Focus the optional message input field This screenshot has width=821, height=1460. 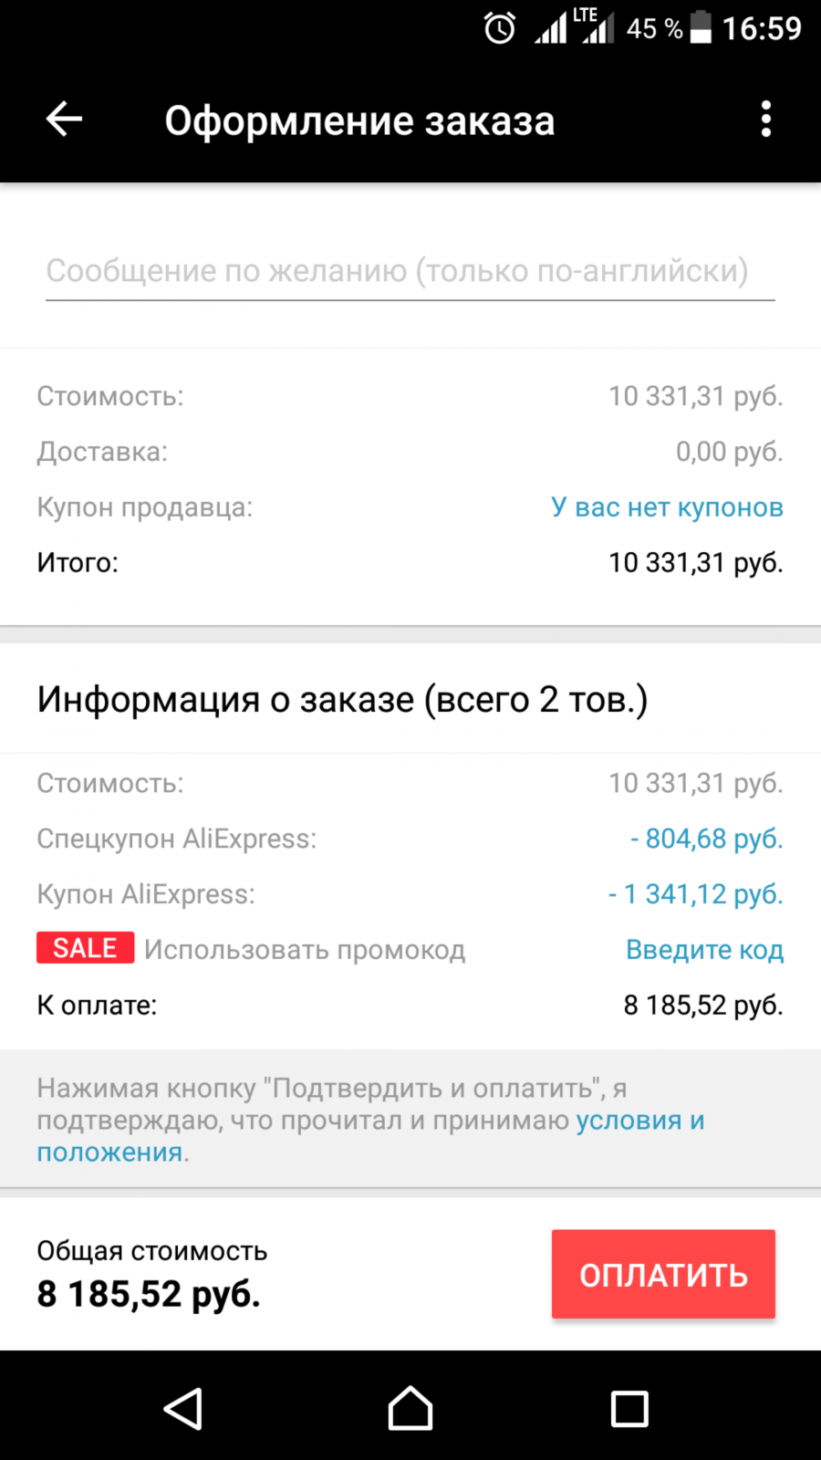[x=410, y=271]
